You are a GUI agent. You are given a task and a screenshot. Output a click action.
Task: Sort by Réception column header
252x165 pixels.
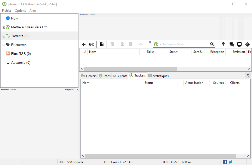215,52
